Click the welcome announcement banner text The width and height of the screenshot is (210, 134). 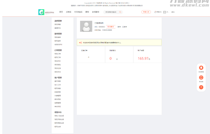(x=102, y=43)
